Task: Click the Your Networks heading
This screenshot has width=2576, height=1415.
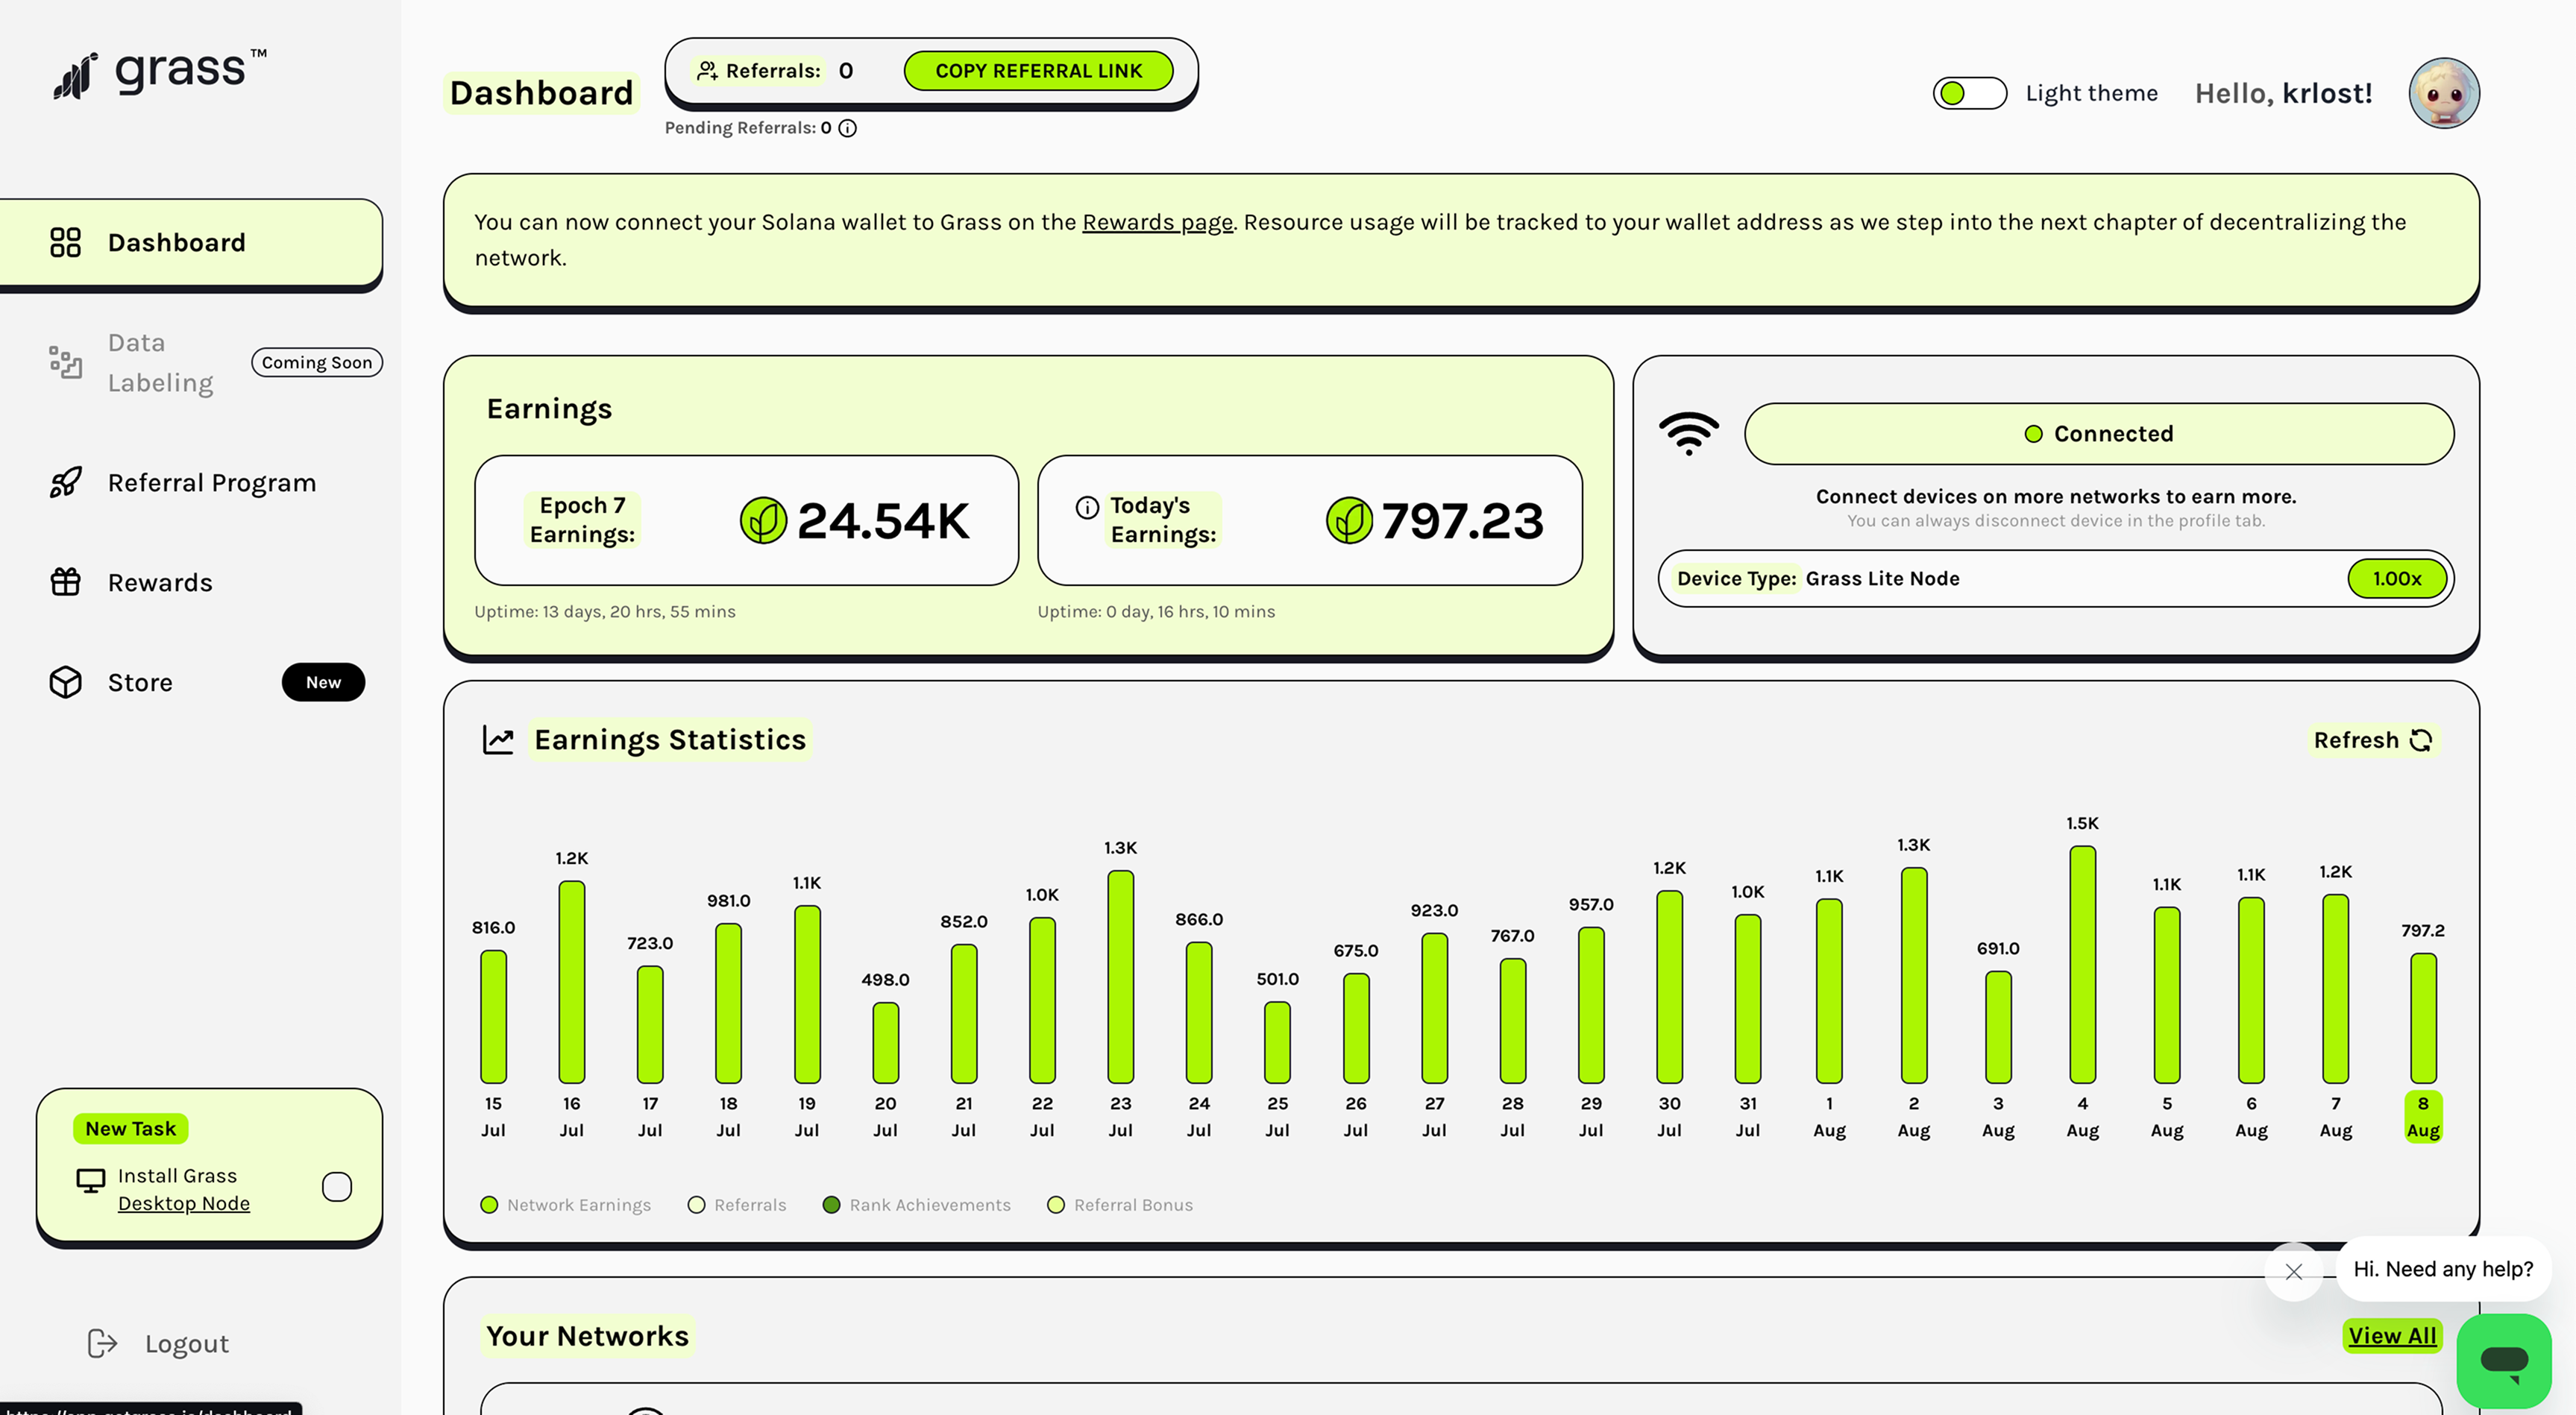Action: point(587,1336)
